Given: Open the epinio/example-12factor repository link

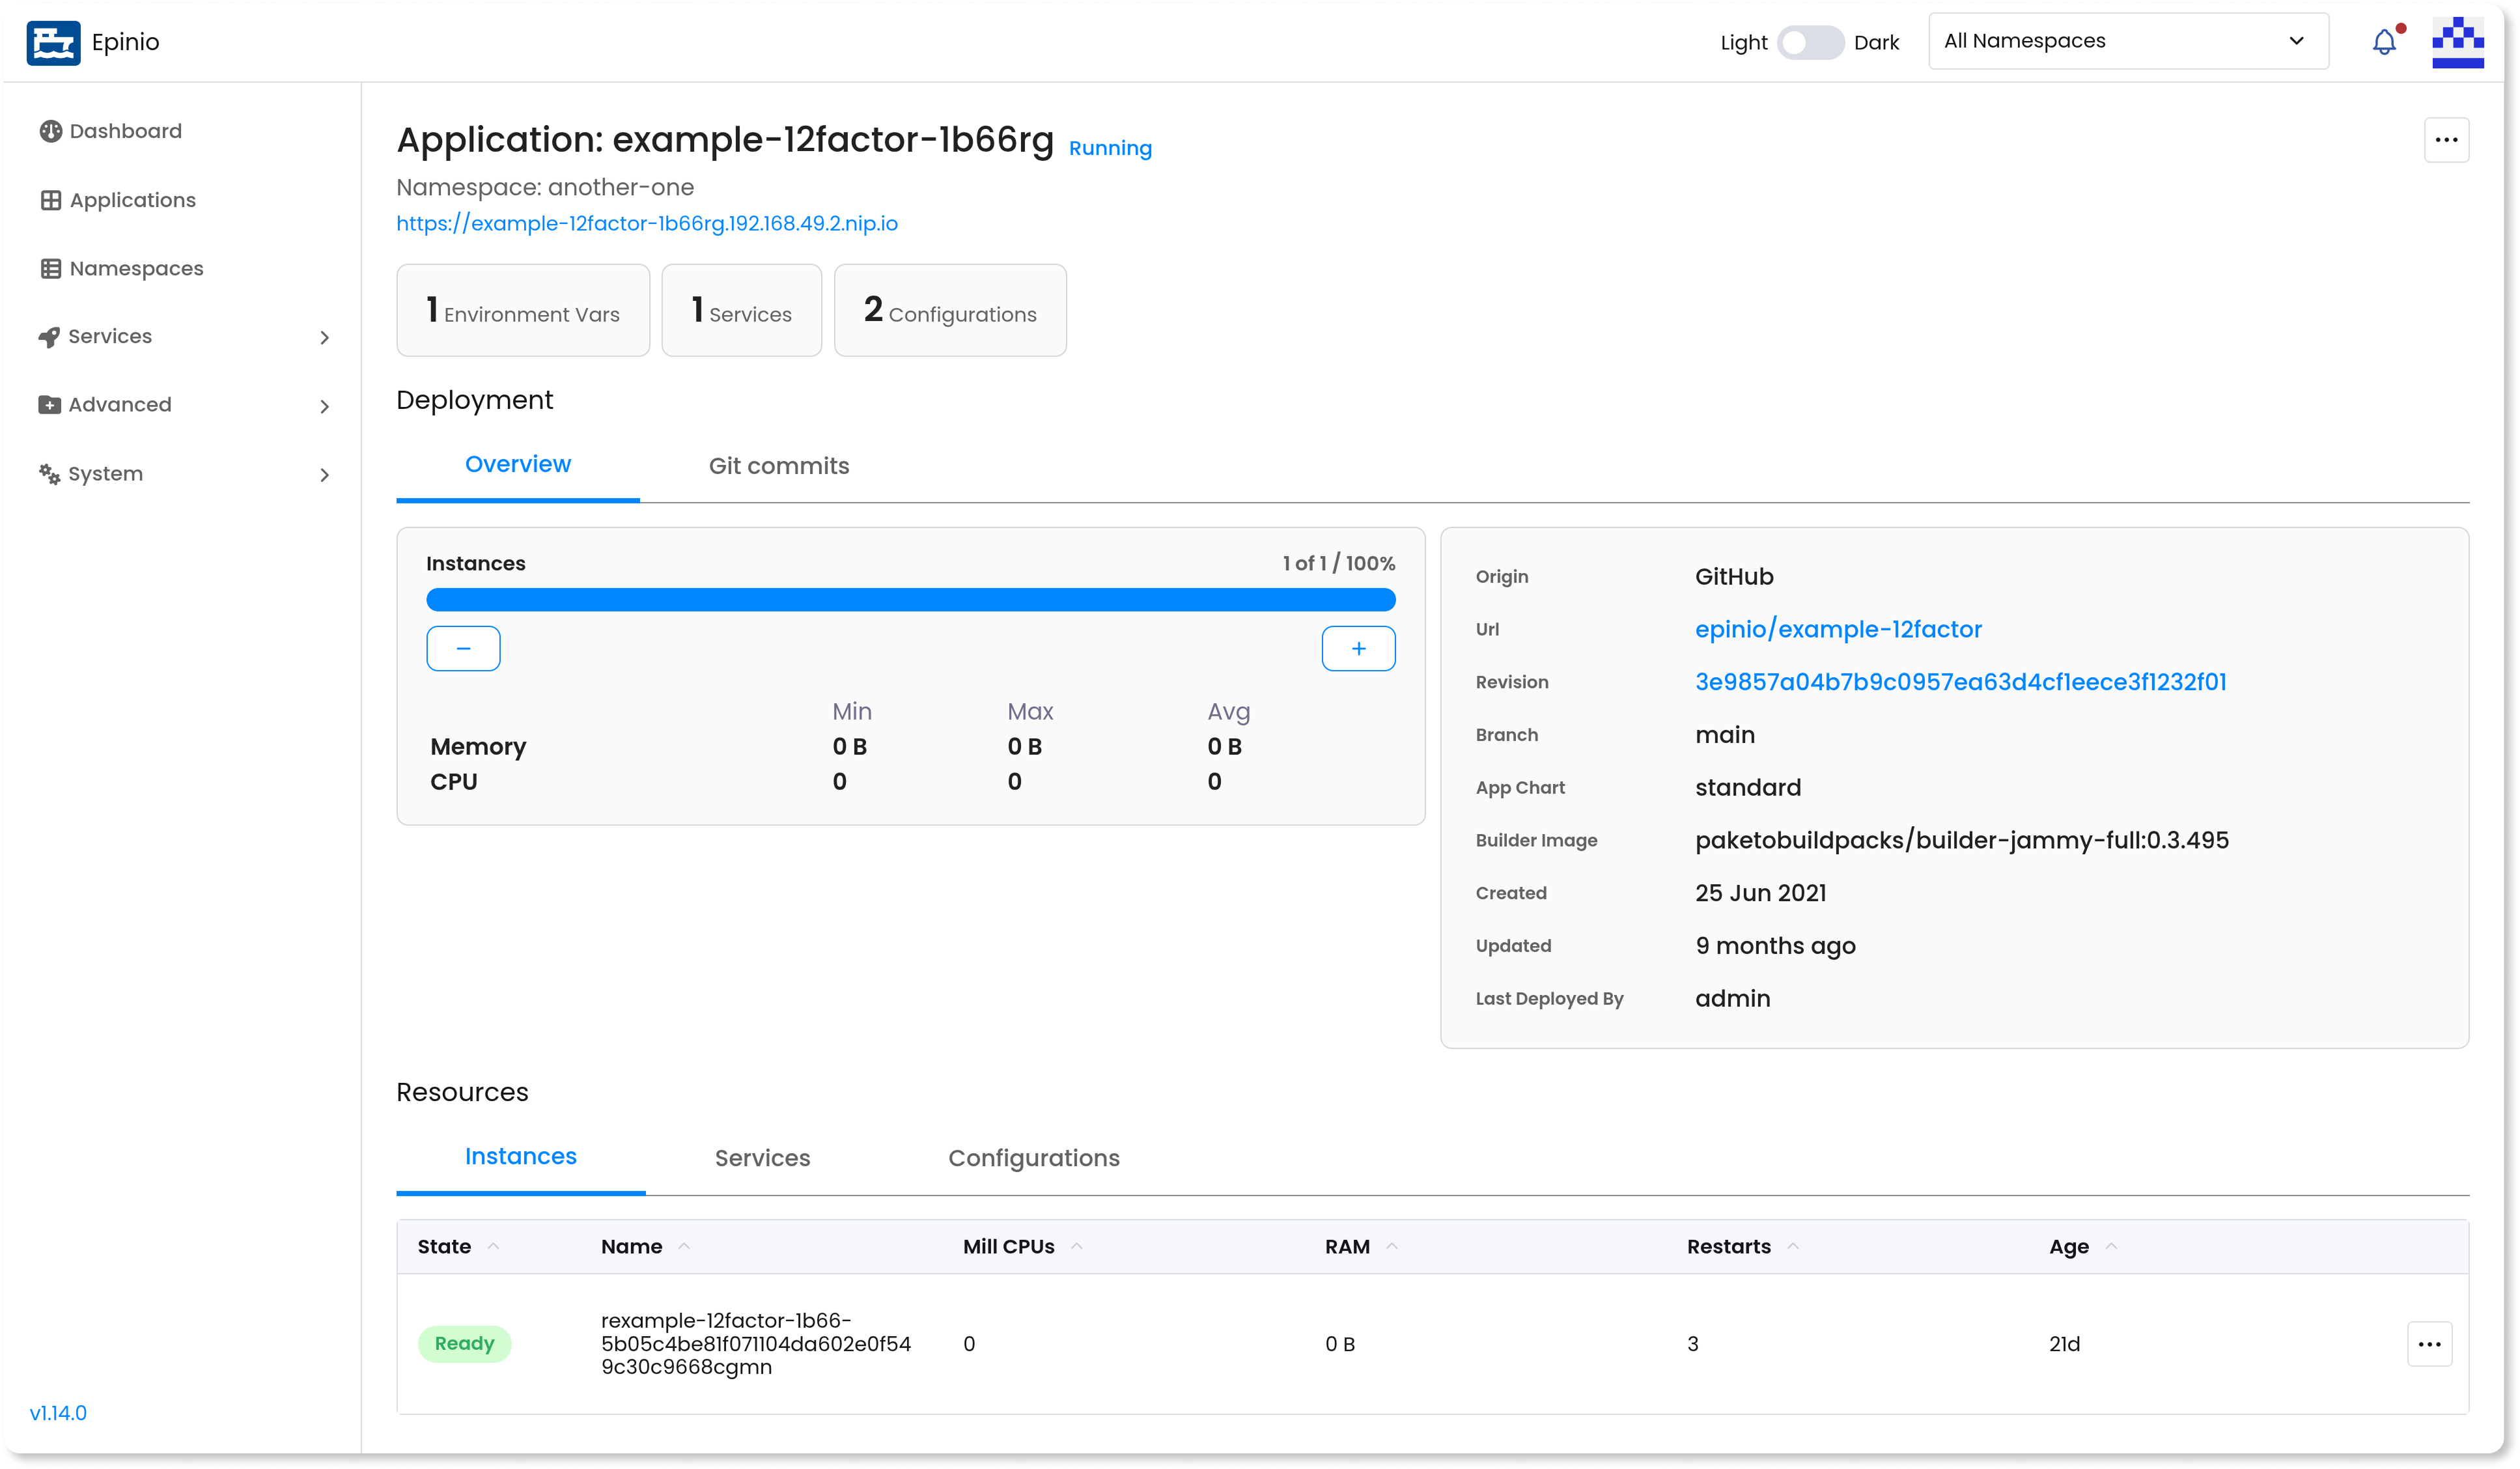Looking at the screenshot, I should click(x=1838, y=629).
